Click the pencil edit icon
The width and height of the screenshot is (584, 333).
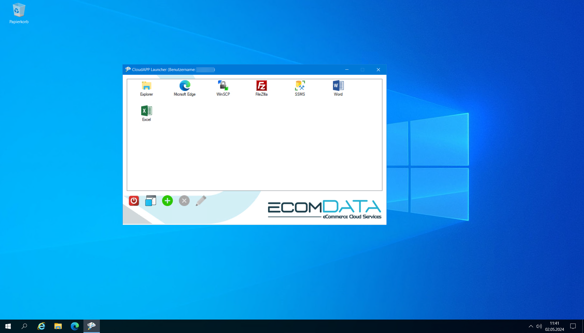point(201,201)
